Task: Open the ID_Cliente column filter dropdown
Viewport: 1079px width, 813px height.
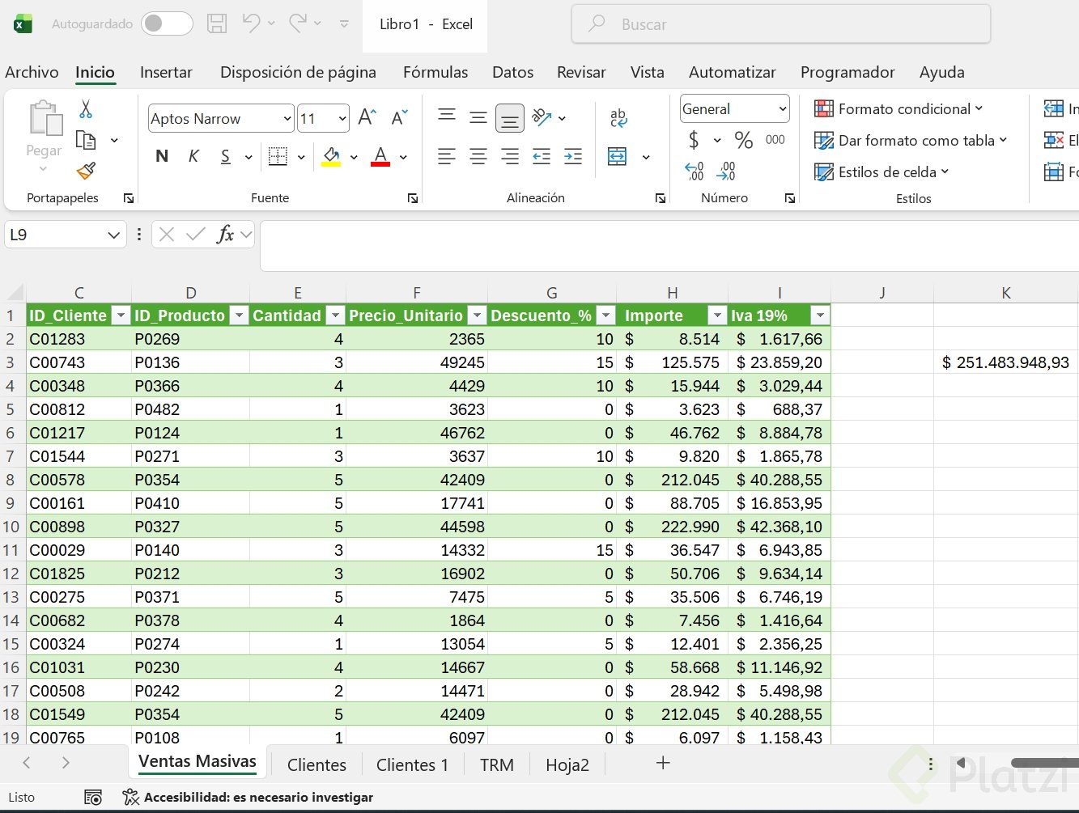Action: click(x=121, y=315)
